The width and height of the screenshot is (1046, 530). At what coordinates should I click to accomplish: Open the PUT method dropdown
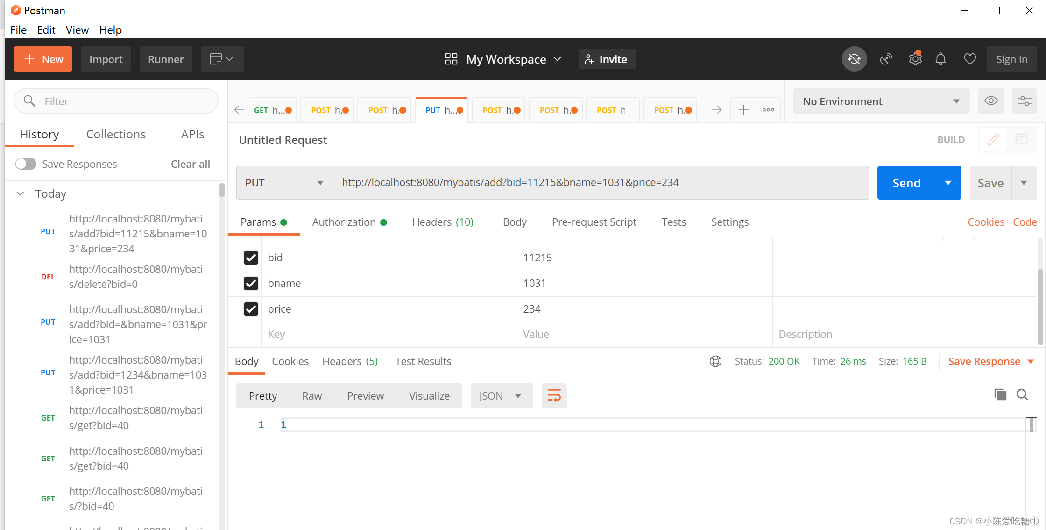pos(284,183)
